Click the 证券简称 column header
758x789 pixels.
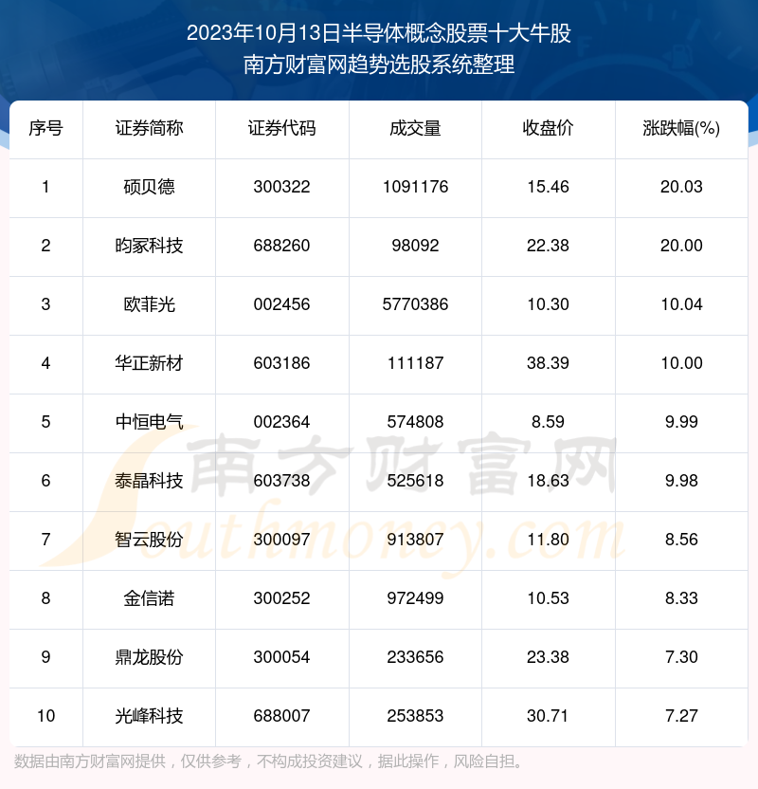[x=149, y=128]
